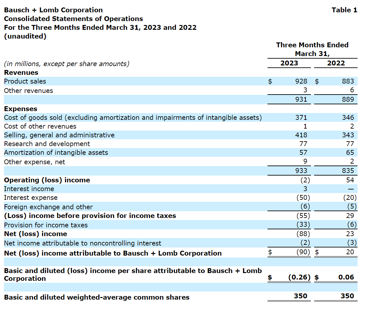Click the 'Operating (loss) income' label
Image resolution: width=365 pixels, height=309 pixels.
[47, 180]
